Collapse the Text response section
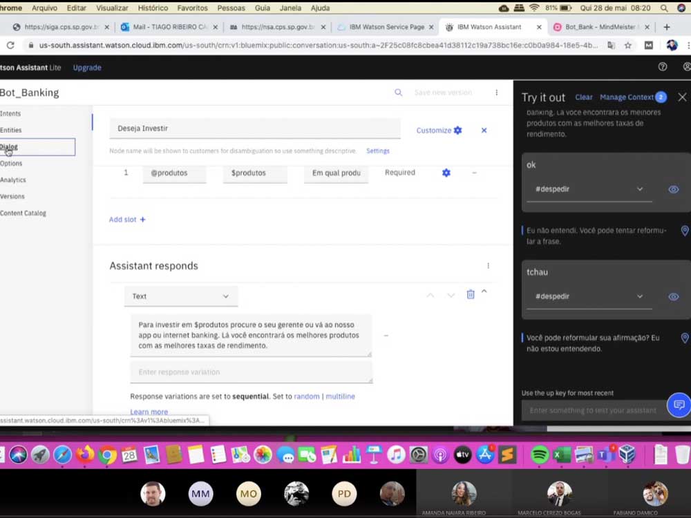 (484, 291)
